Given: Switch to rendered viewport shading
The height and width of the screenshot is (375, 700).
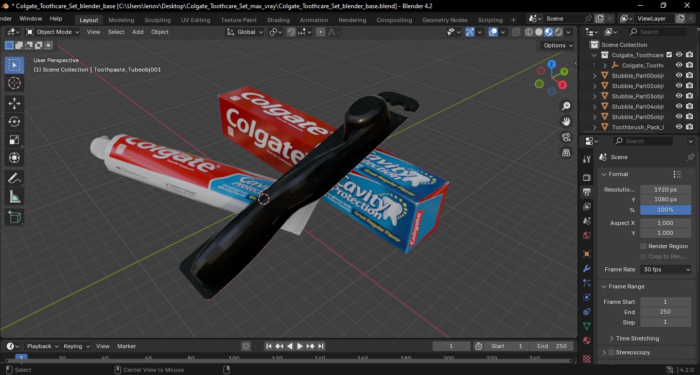Looking at the screenshot, I should [558, 32].
